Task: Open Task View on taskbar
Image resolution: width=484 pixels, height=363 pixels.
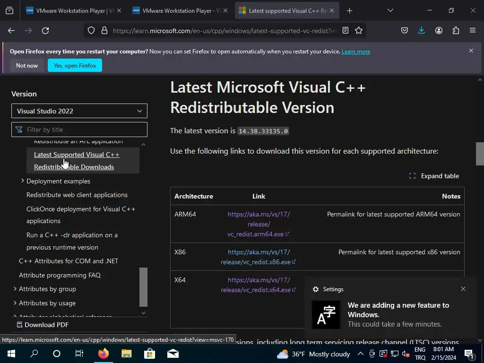Action: [79, 354]
